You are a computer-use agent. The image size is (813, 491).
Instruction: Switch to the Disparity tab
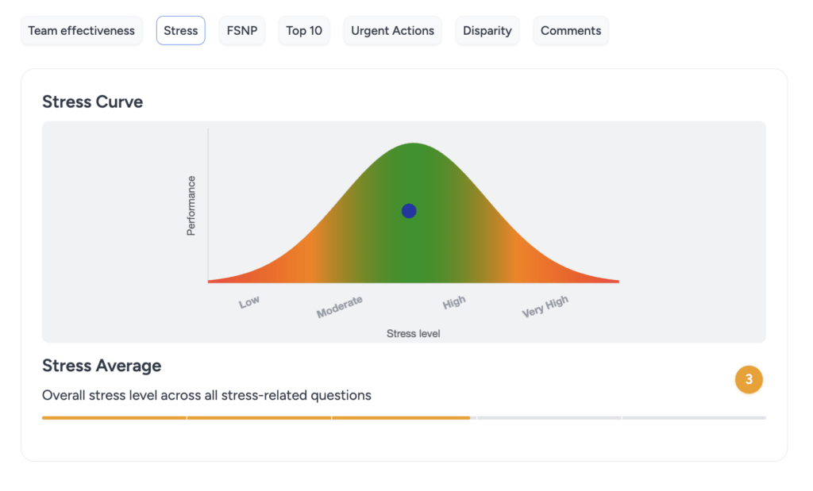click(487, 30)
